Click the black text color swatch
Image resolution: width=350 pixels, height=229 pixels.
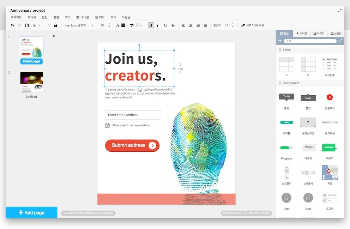click(x=123, y=25)
